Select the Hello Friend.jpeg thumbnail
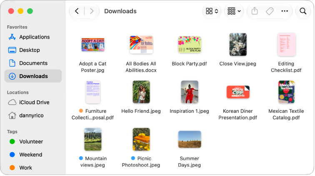 point(141,92)
